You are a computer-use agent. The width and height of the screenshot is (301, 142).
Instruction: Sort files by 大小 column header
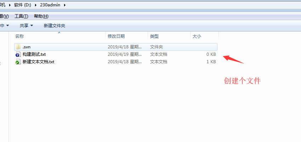tap(197, 36)
